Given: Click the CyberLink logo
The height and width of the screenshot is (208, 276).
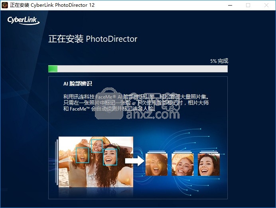Looking at the screenshot, I should point(24,20).
